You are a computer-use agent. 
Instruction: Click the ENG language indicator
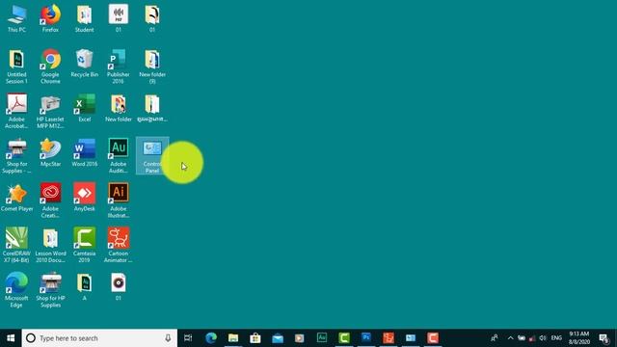556,338
